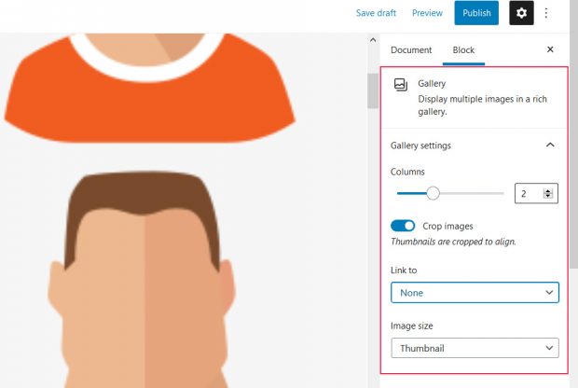Screen dimensions: 578x388
Task: Click the Columns slider handle
Action: point(433,193)
